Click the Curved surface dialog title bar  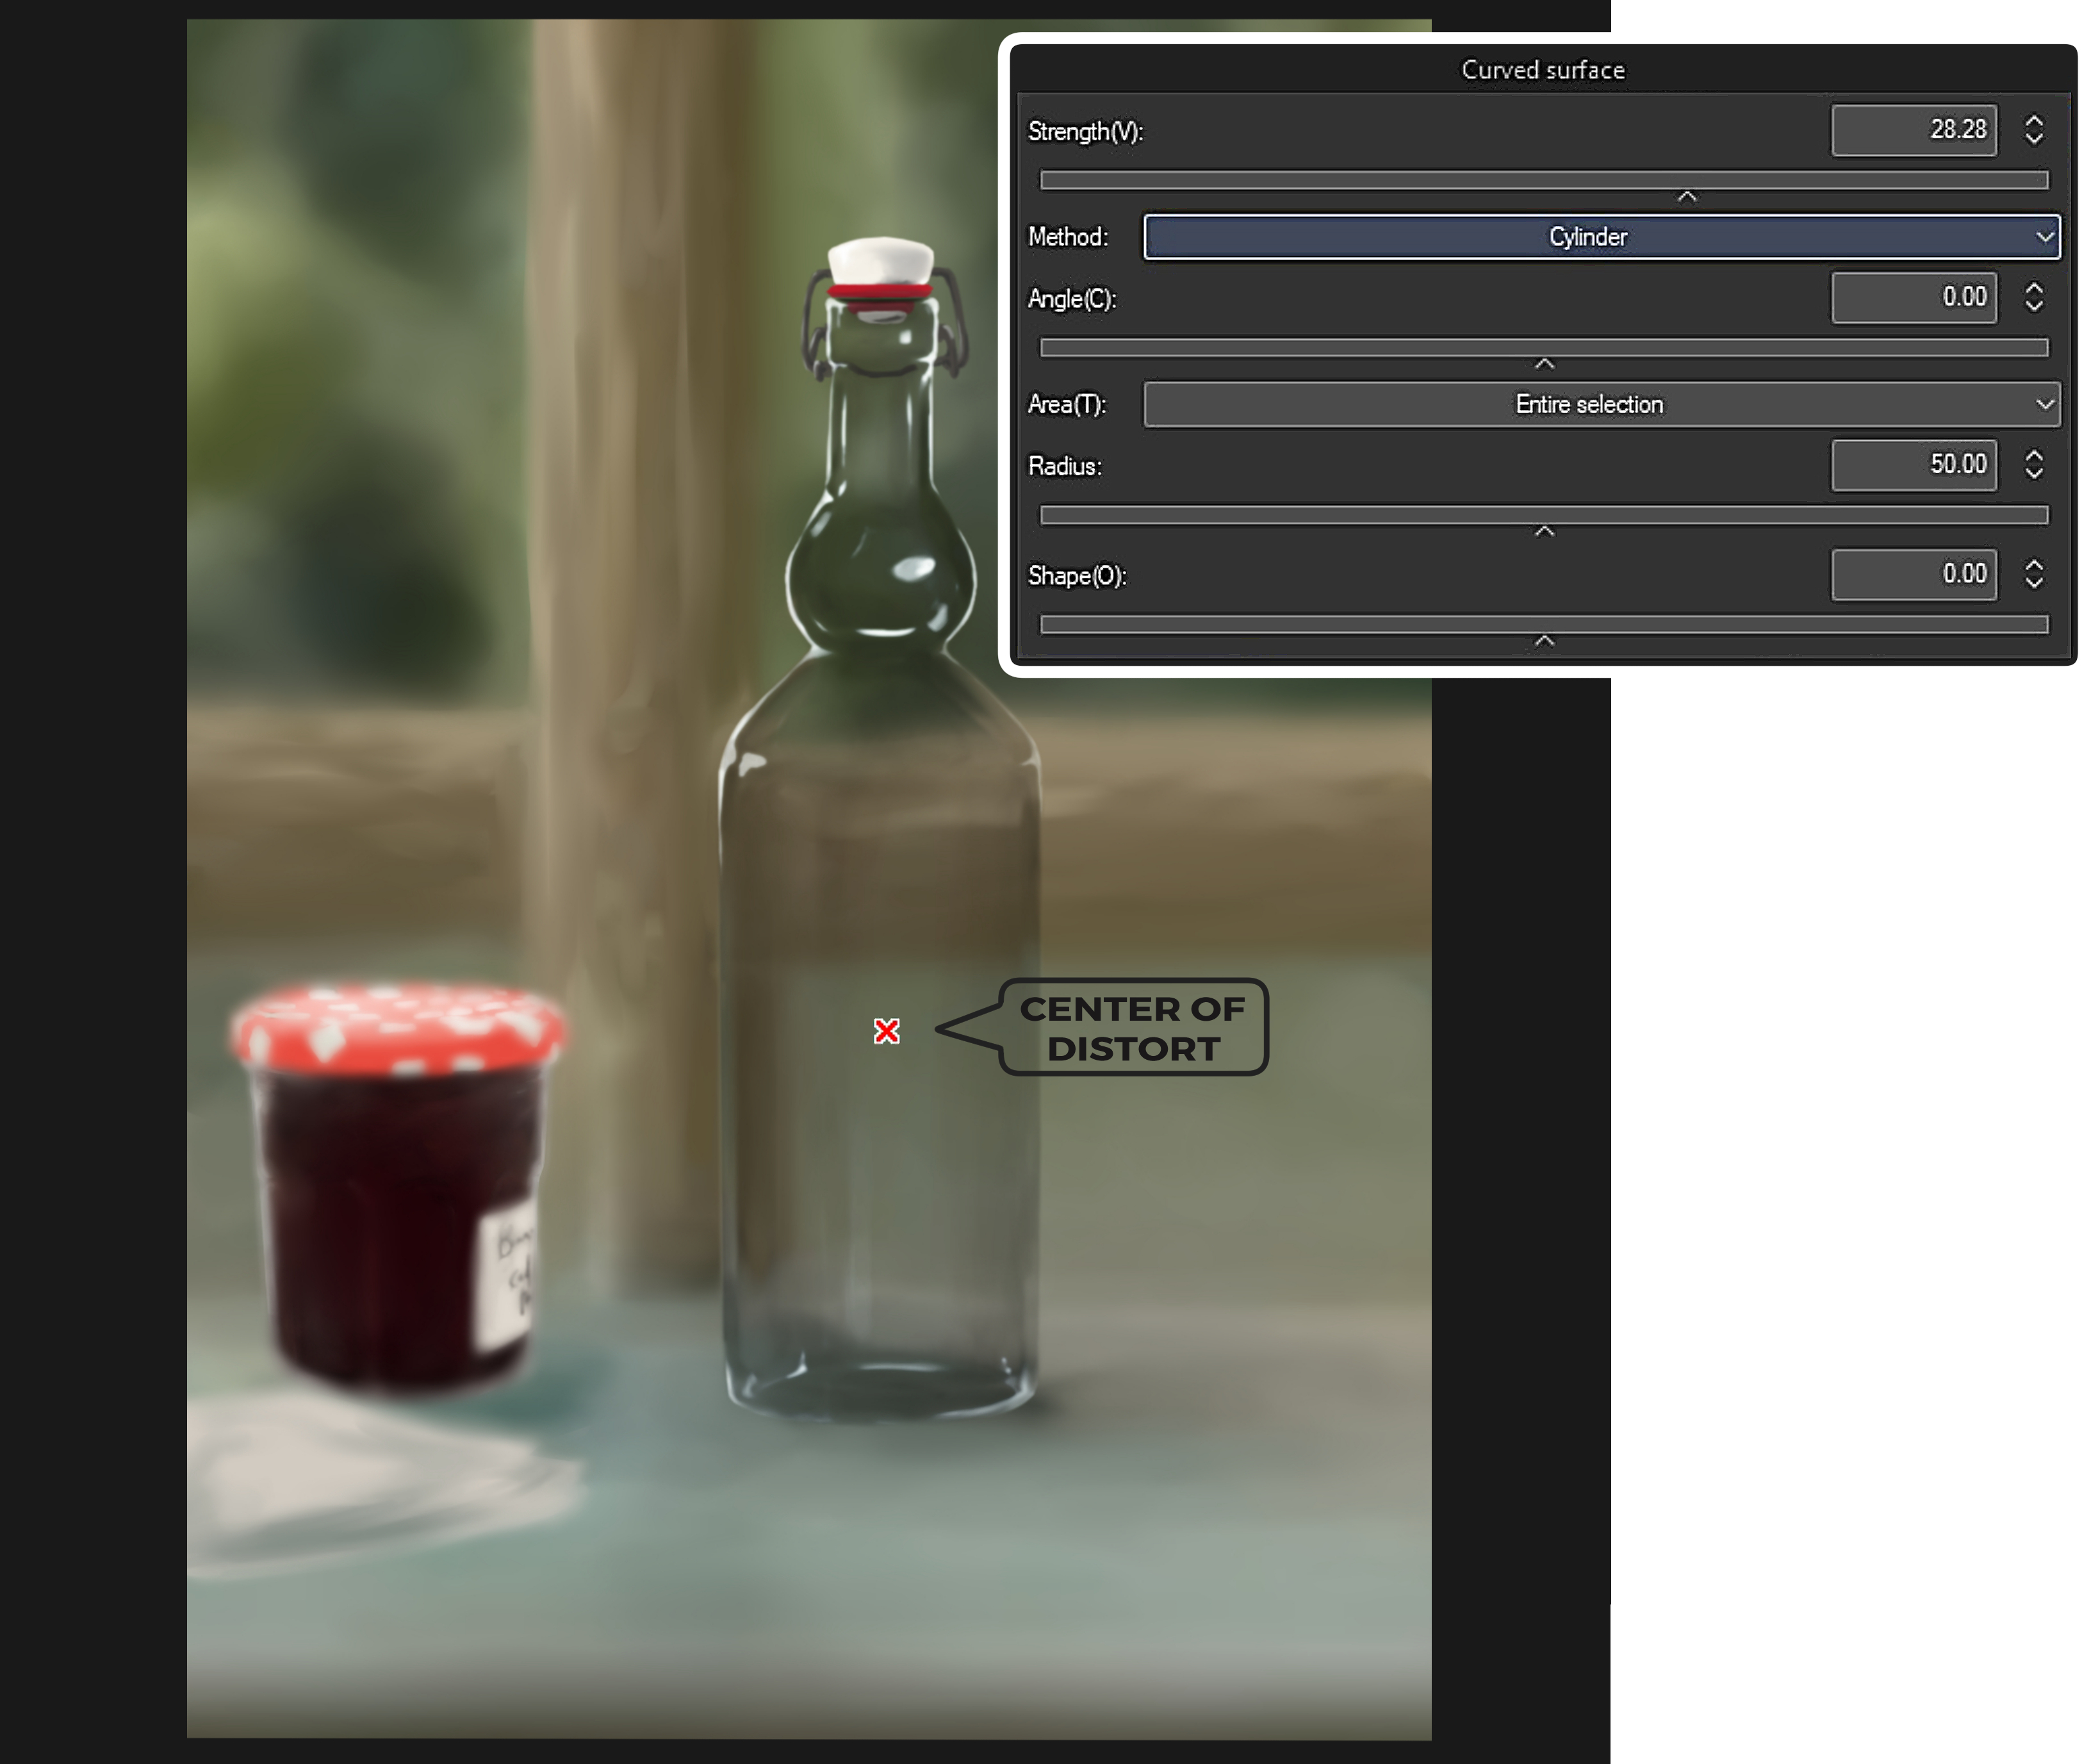(x=1542, y=70)
